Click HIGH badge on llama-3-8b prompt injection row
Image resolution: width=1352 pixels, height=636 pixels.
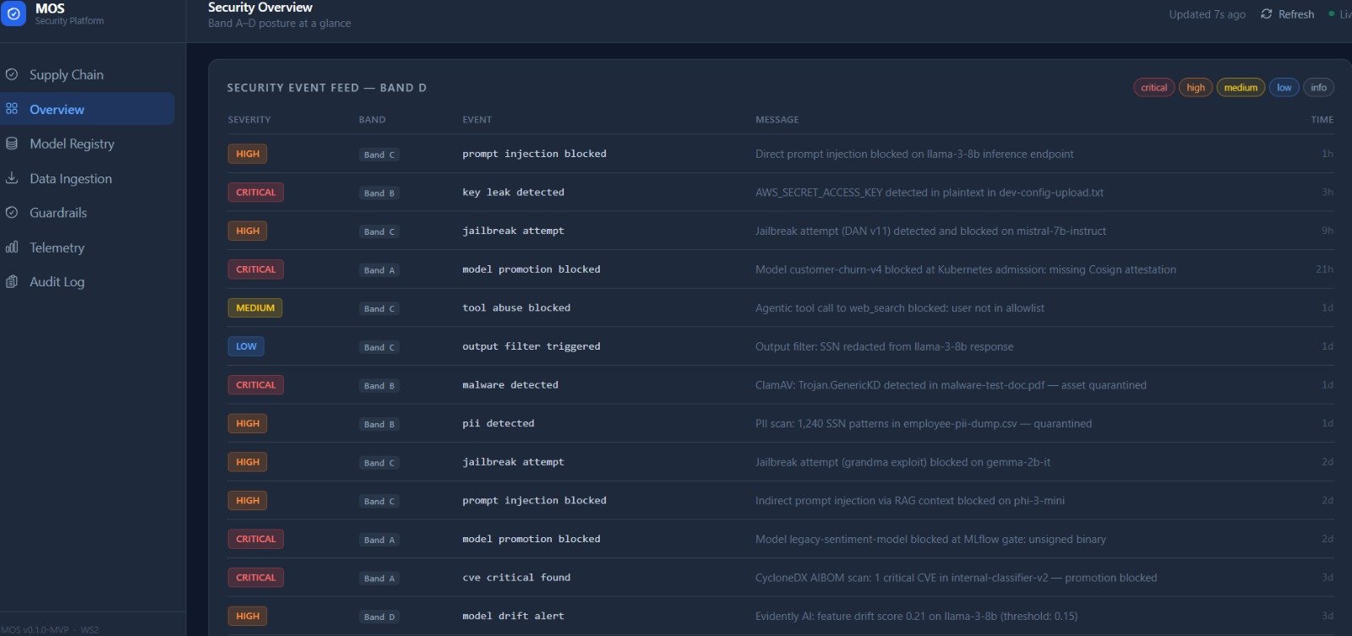click(248, 154)
